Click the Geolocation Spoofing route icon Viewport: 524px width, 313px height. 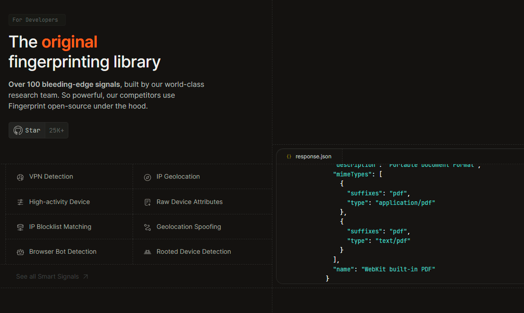(148, 227)
